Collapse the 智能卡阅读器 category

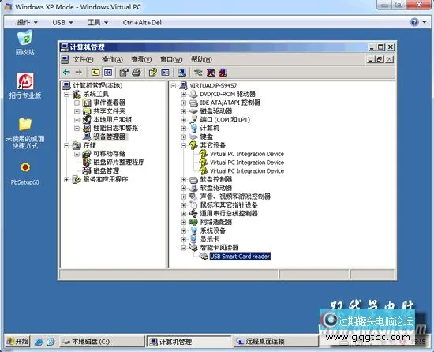(184, 248)
